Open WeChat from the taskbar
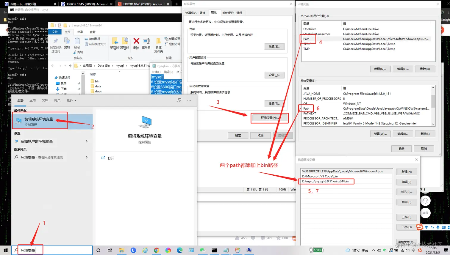Screen dimensions: 450x255 point(203,250)
